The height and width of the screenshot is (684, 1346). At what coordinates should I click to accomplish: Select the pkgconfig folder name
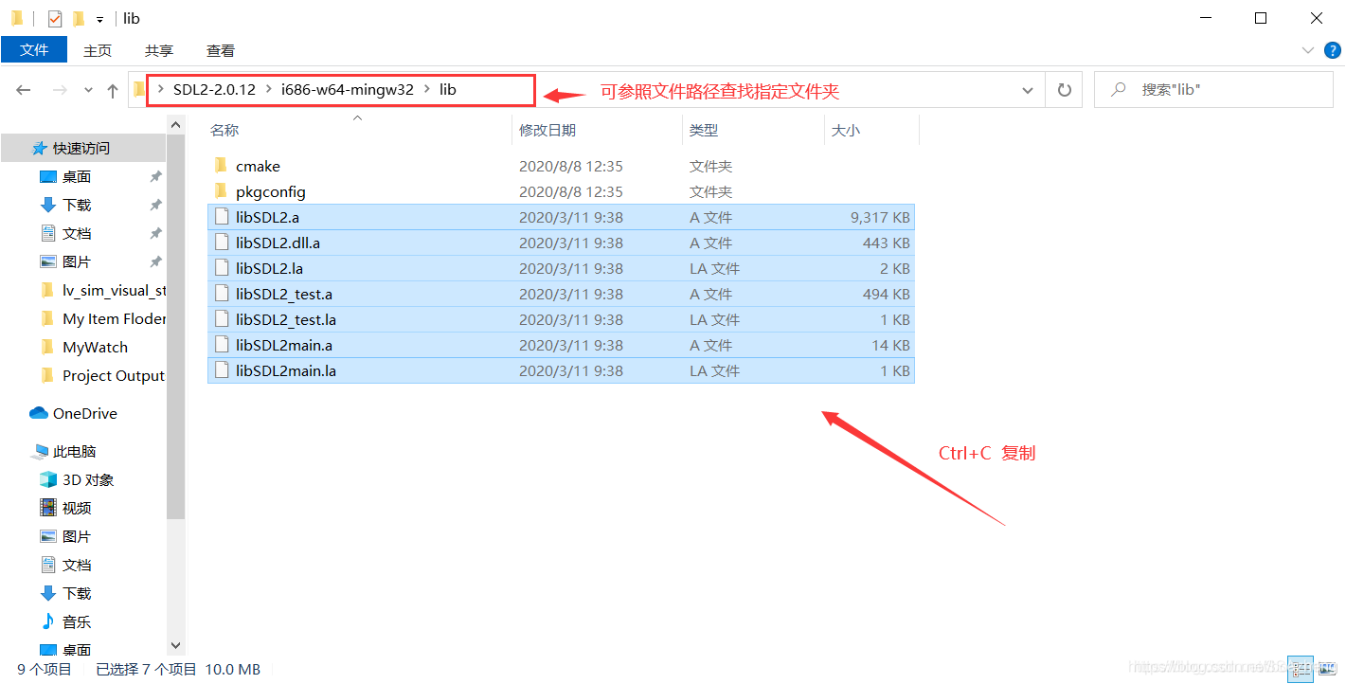point(271,191)
